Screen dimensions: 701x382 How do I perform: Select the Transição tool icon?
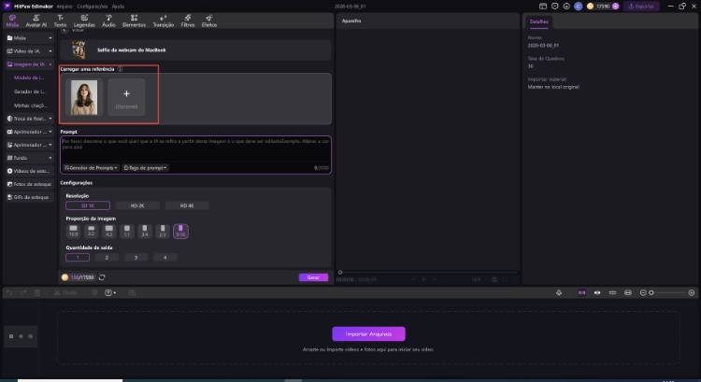tap(164, 20)
